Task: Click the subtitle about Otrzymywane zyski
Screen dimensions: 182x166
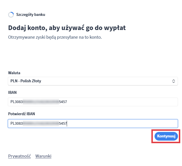Action: (x=55, y=38)
